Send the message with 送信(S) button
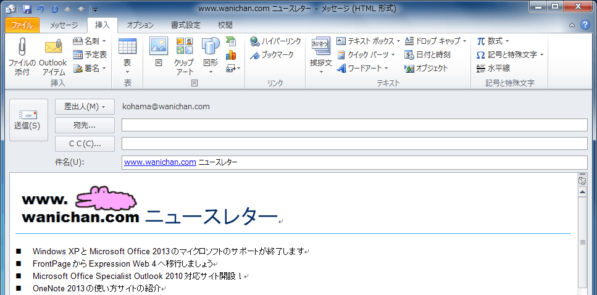This screenshot has width=597, height=295. point(28,120)
